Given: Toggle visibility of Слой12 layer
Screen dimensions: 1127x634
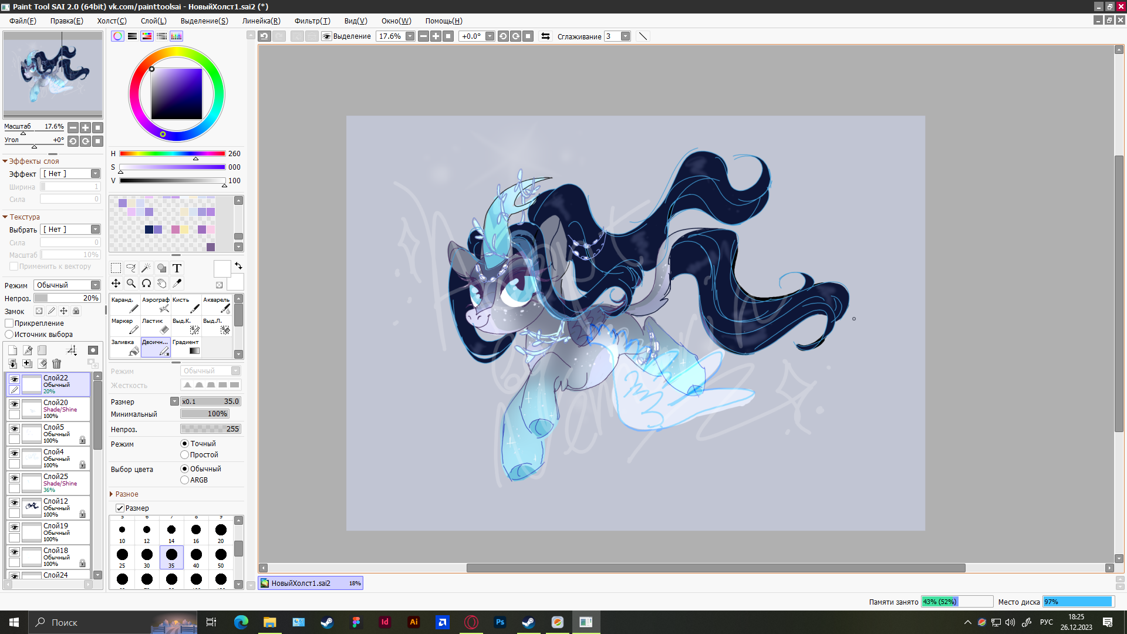Looking at the screenshot, I should (14, 503).
